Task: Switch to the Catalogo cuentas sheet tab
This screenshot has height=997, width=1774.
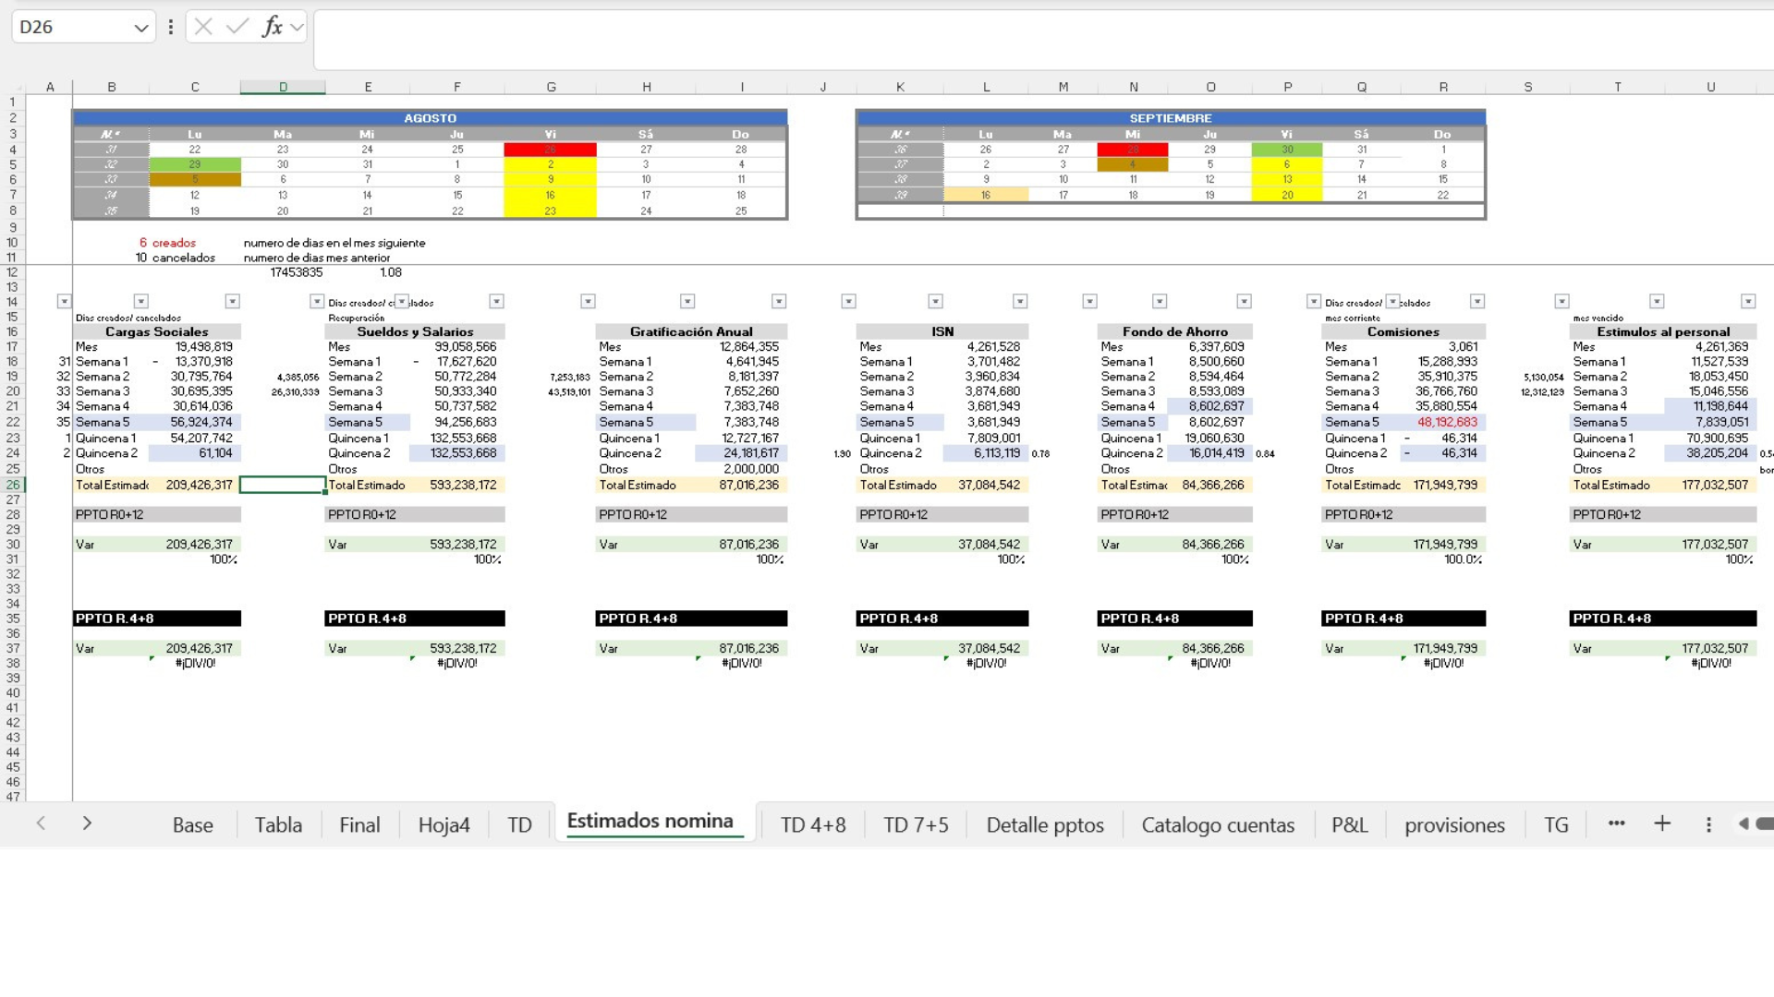Action: click(x=1217, y=824)
